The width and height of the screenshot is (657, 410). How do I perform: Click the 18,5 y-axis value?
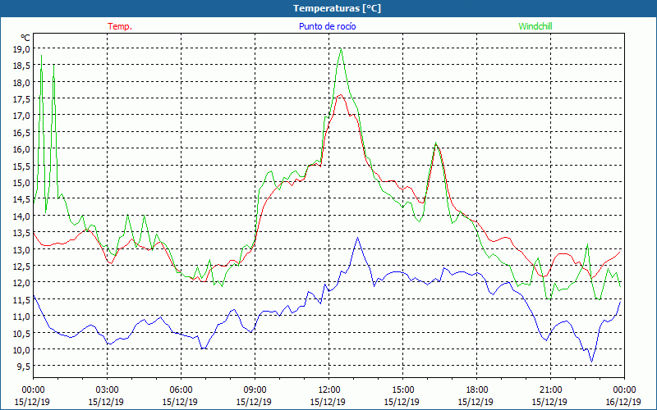pos(22,66)
